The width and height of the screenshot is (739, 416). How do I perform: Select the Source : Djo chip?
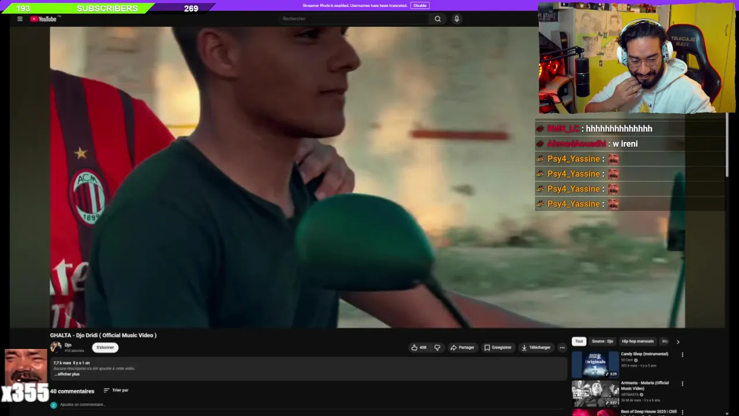coord(602,341)
